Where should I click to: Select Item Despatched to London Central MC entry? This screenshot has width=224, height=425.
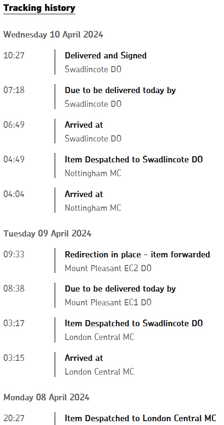point(141,418)
